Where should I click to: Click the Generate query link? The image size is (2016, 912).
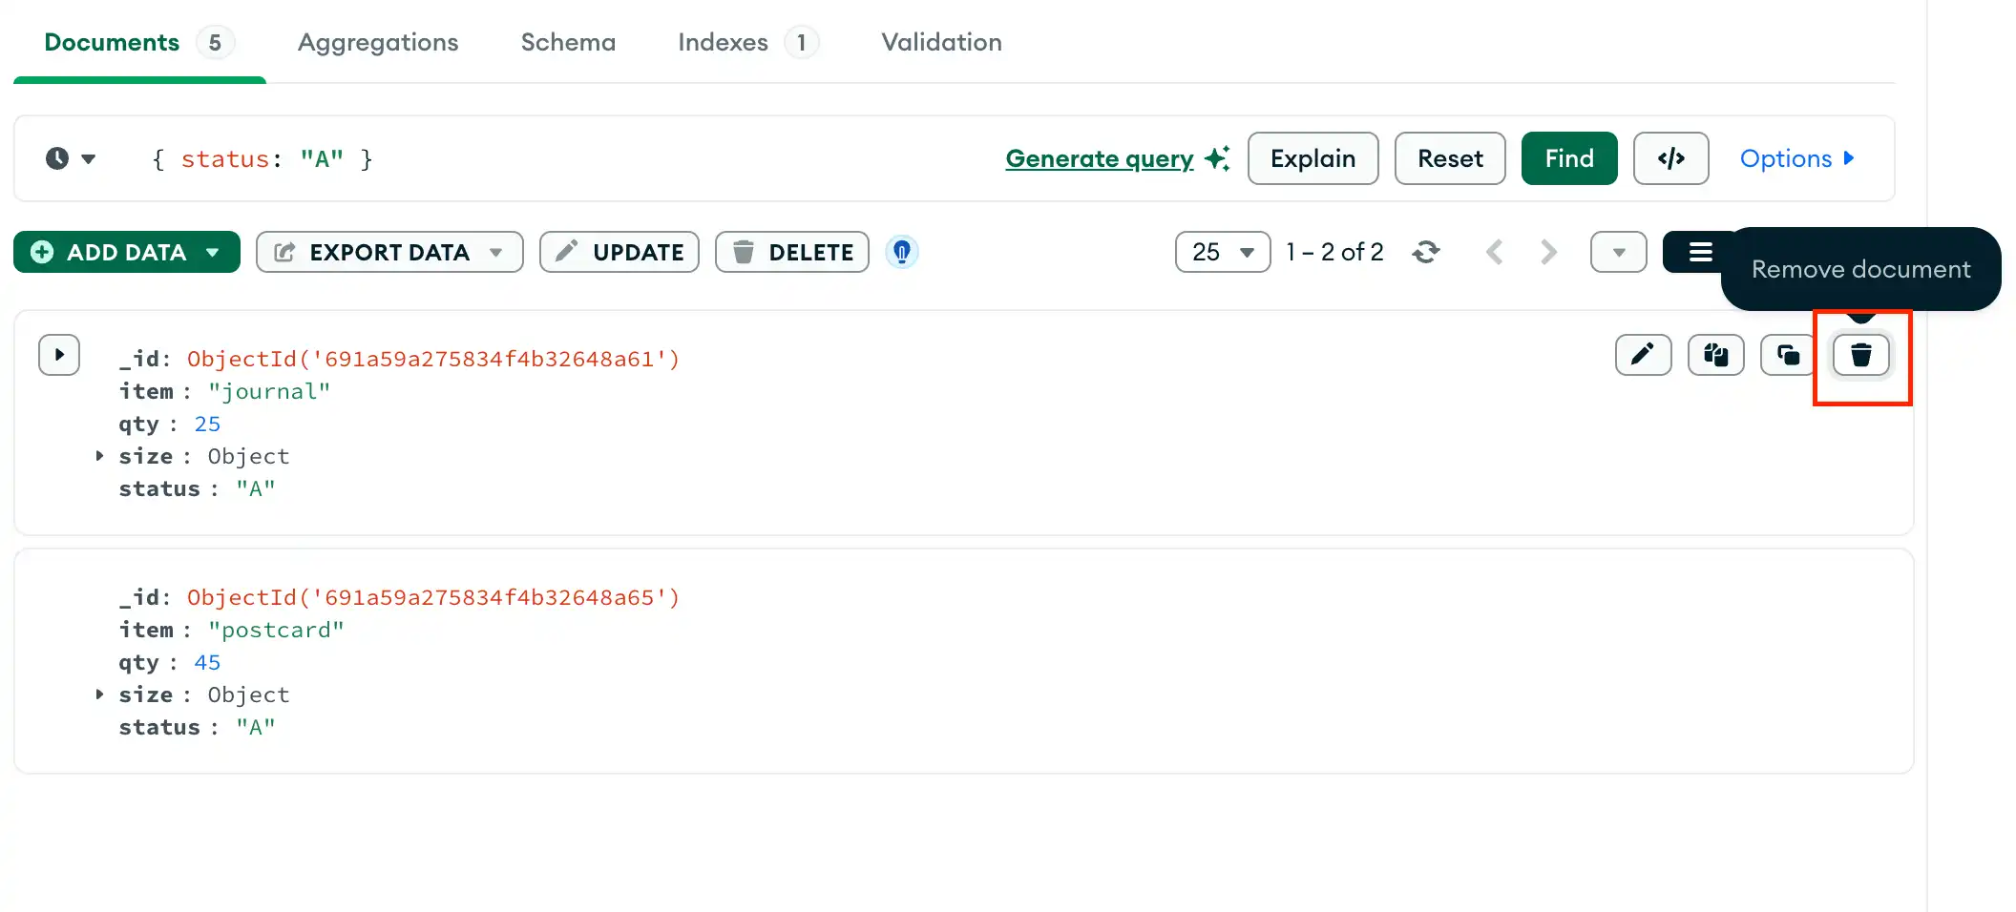(1099, 158)
